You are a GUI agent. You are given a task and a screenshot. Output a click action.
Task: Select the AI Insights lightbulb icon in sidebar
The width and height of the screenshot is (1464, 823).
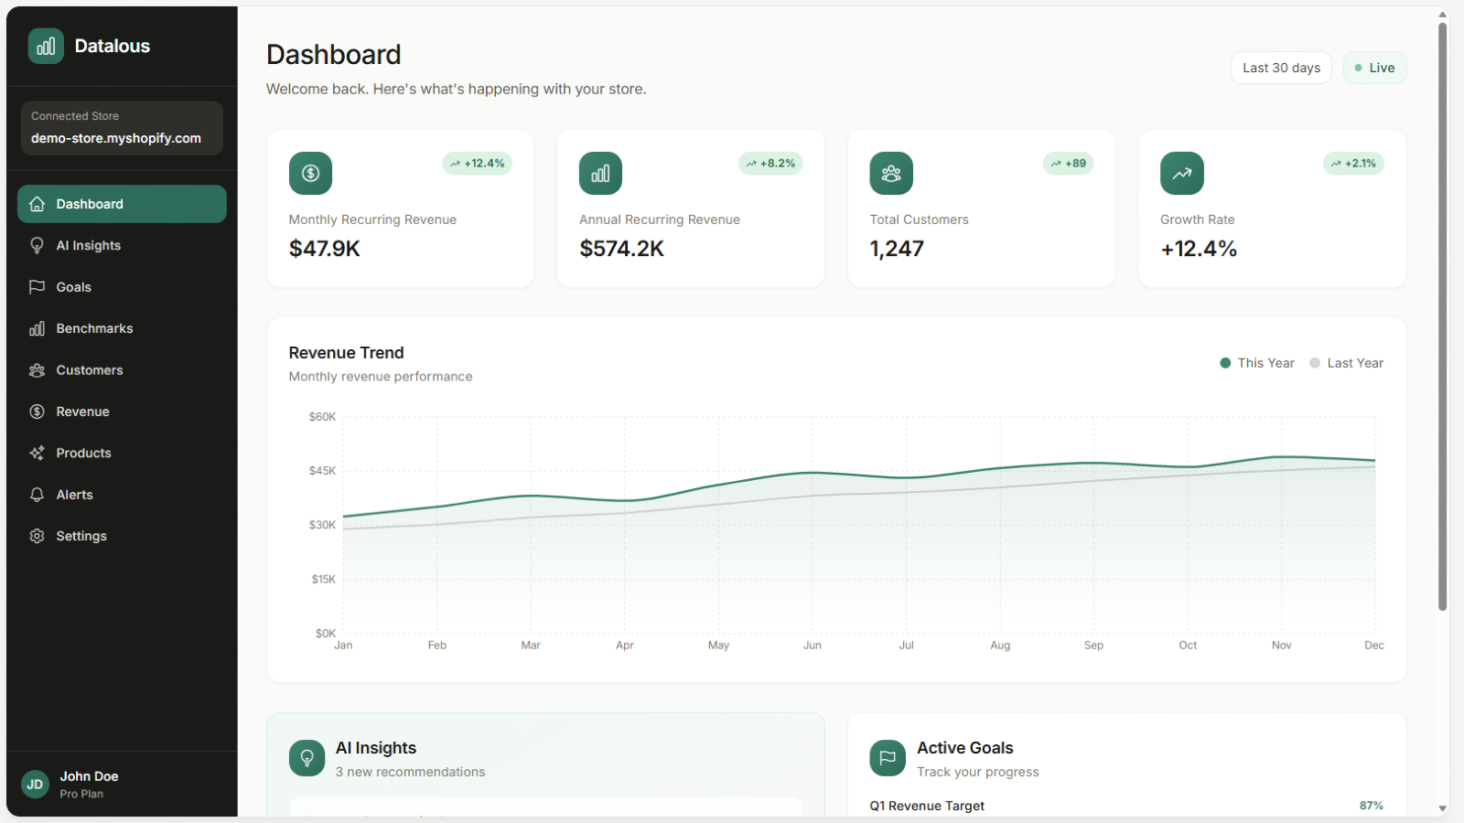37,245
